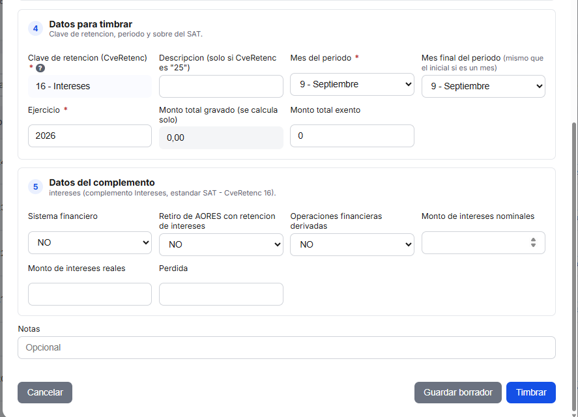Click the Ejercicio field showing 2026
Image resolution: width=578 pixels, height=417 pixels.
[90, 136]
